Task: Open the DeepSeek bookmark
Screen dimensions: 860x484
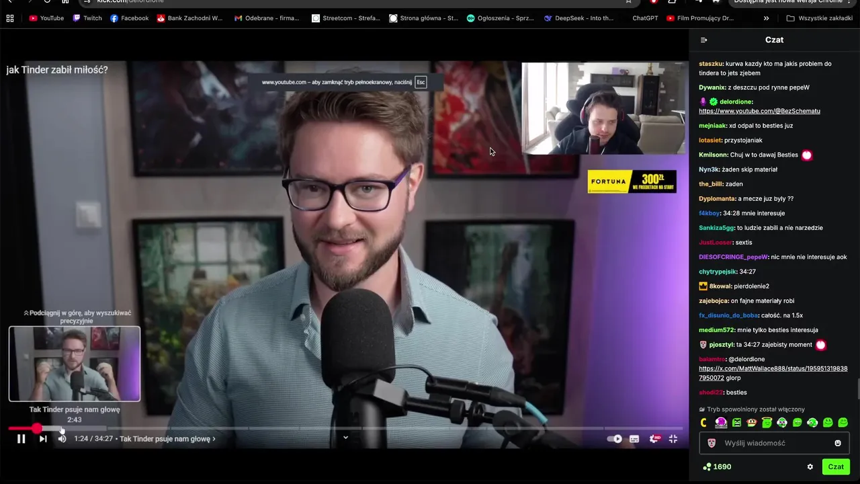Action: click(x=578, y=18)
